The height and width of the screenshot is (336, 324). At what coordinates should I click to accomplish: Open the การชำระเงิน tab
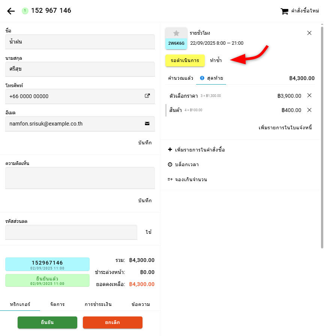click(98, 304)
